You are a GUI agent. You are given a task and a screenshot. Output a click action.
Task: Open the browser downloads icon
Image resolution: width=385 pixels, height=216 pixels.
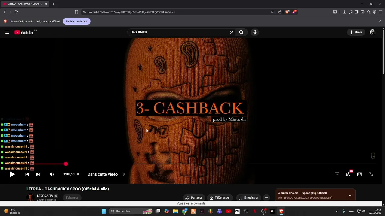coord(344,12)
